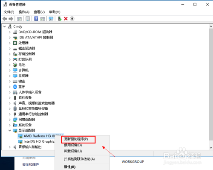The height and width of the screenshot is (170, 213).
Task: Select the 音频输入和输出 label in tree
Action: click(x=30, y=147)
